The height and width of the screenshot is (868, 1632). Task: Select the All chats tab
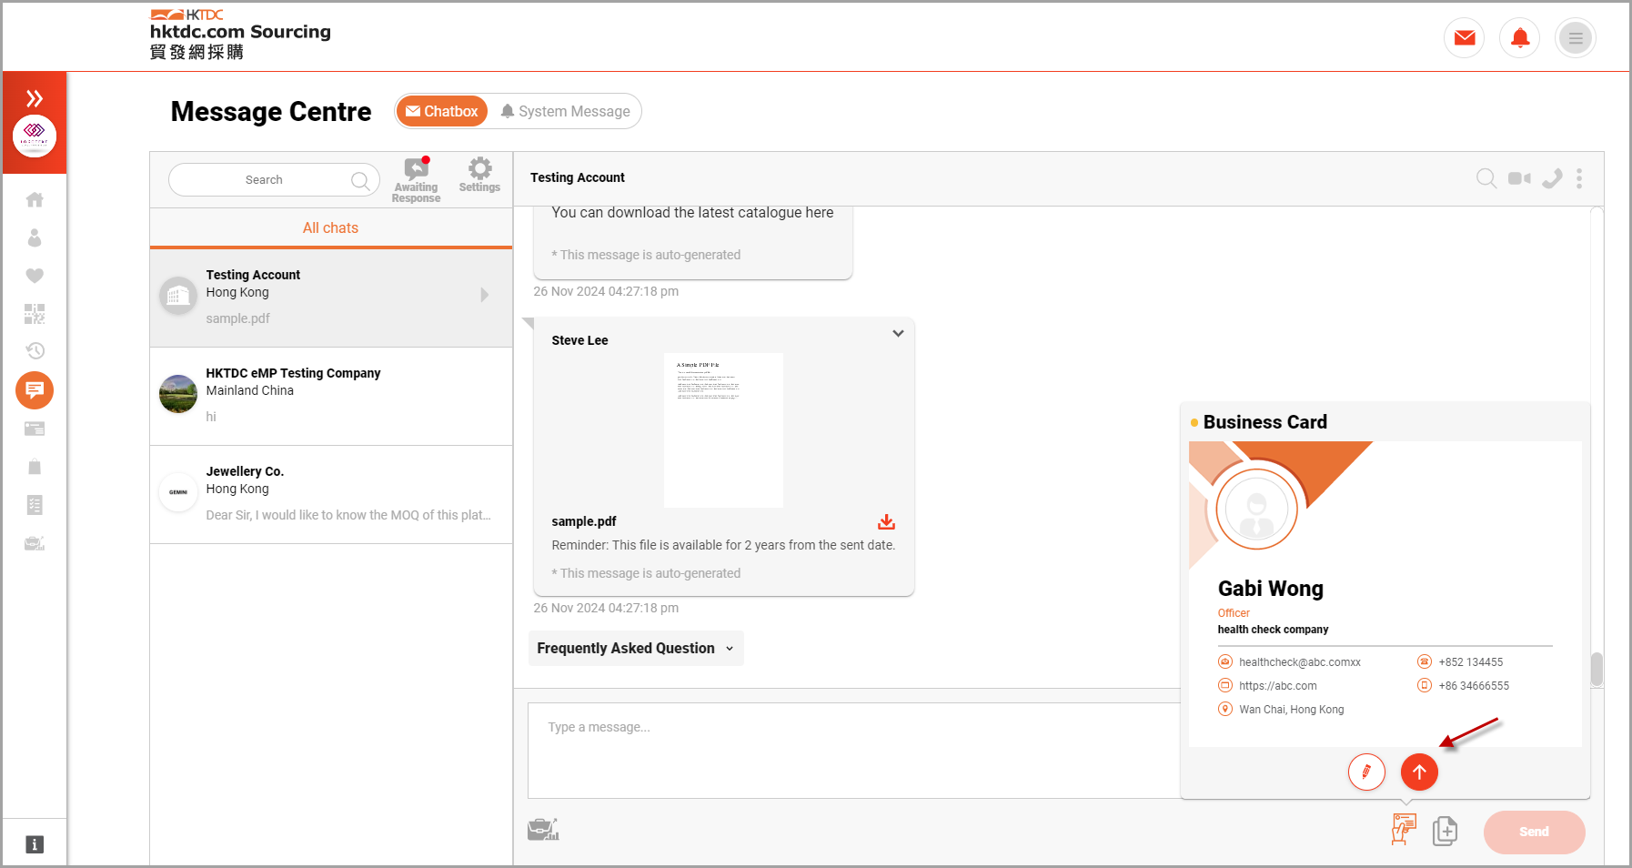(x=331, y=227)
